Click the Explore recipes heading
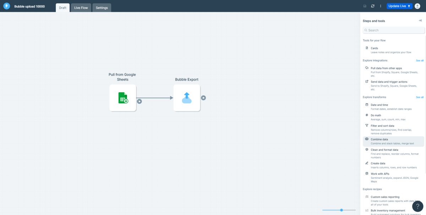 (x=372, y=189)
